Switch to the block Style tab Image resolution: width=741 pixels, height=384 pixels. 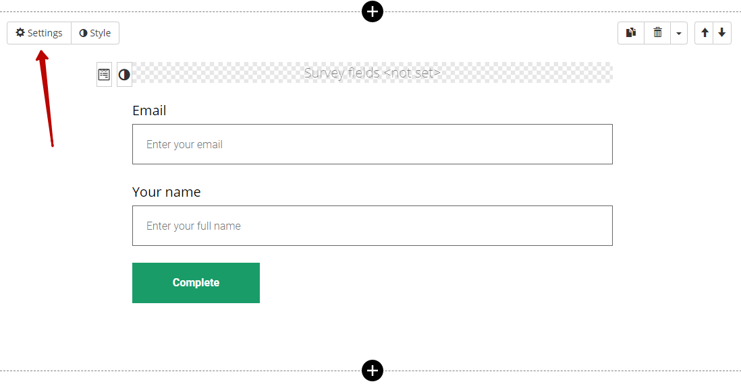coord(95,33)
